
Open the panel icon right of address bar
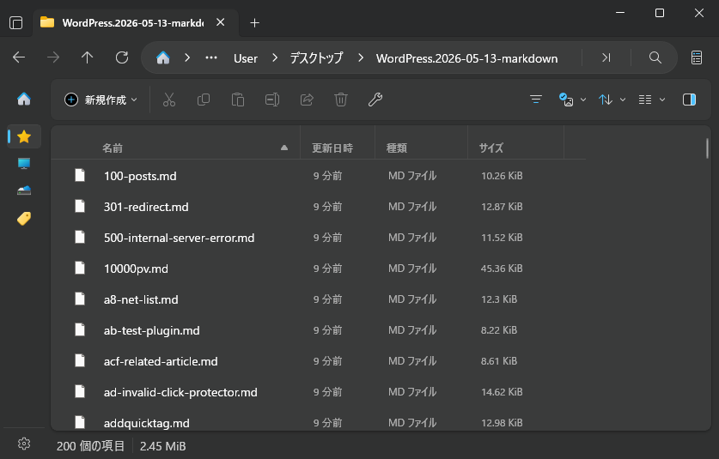pos(696,57)
